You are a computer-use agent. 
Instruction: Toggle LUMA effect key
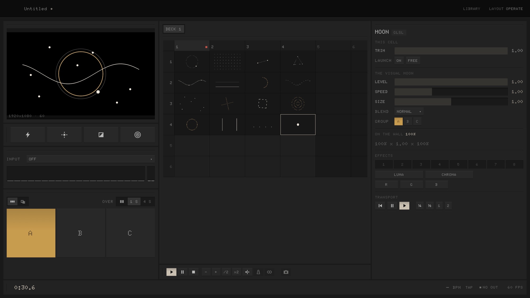click(399, 175)
